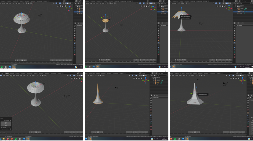Toggle auto-keying record button in Flip Normals screenshot
This screenshot has width=253, height=141.
click(30, 132)
